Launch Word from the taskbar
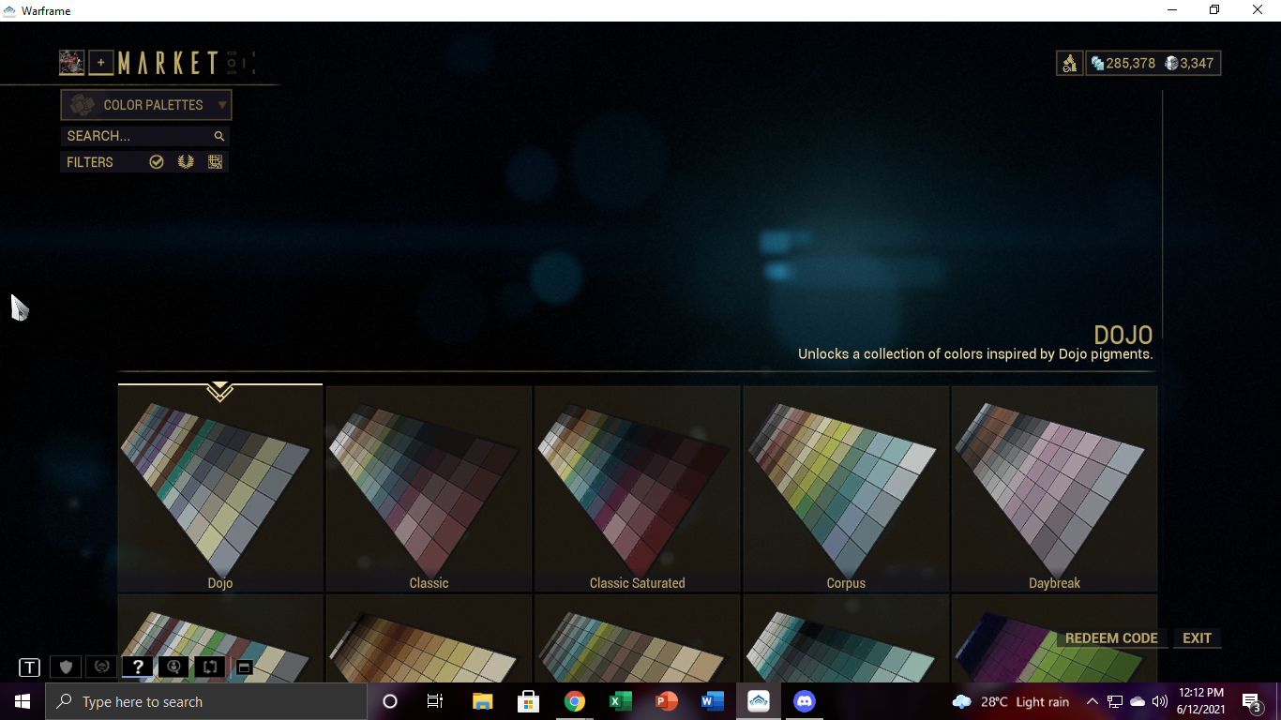Viewport: 1281px width, 720px height. [x=712, y=701]
